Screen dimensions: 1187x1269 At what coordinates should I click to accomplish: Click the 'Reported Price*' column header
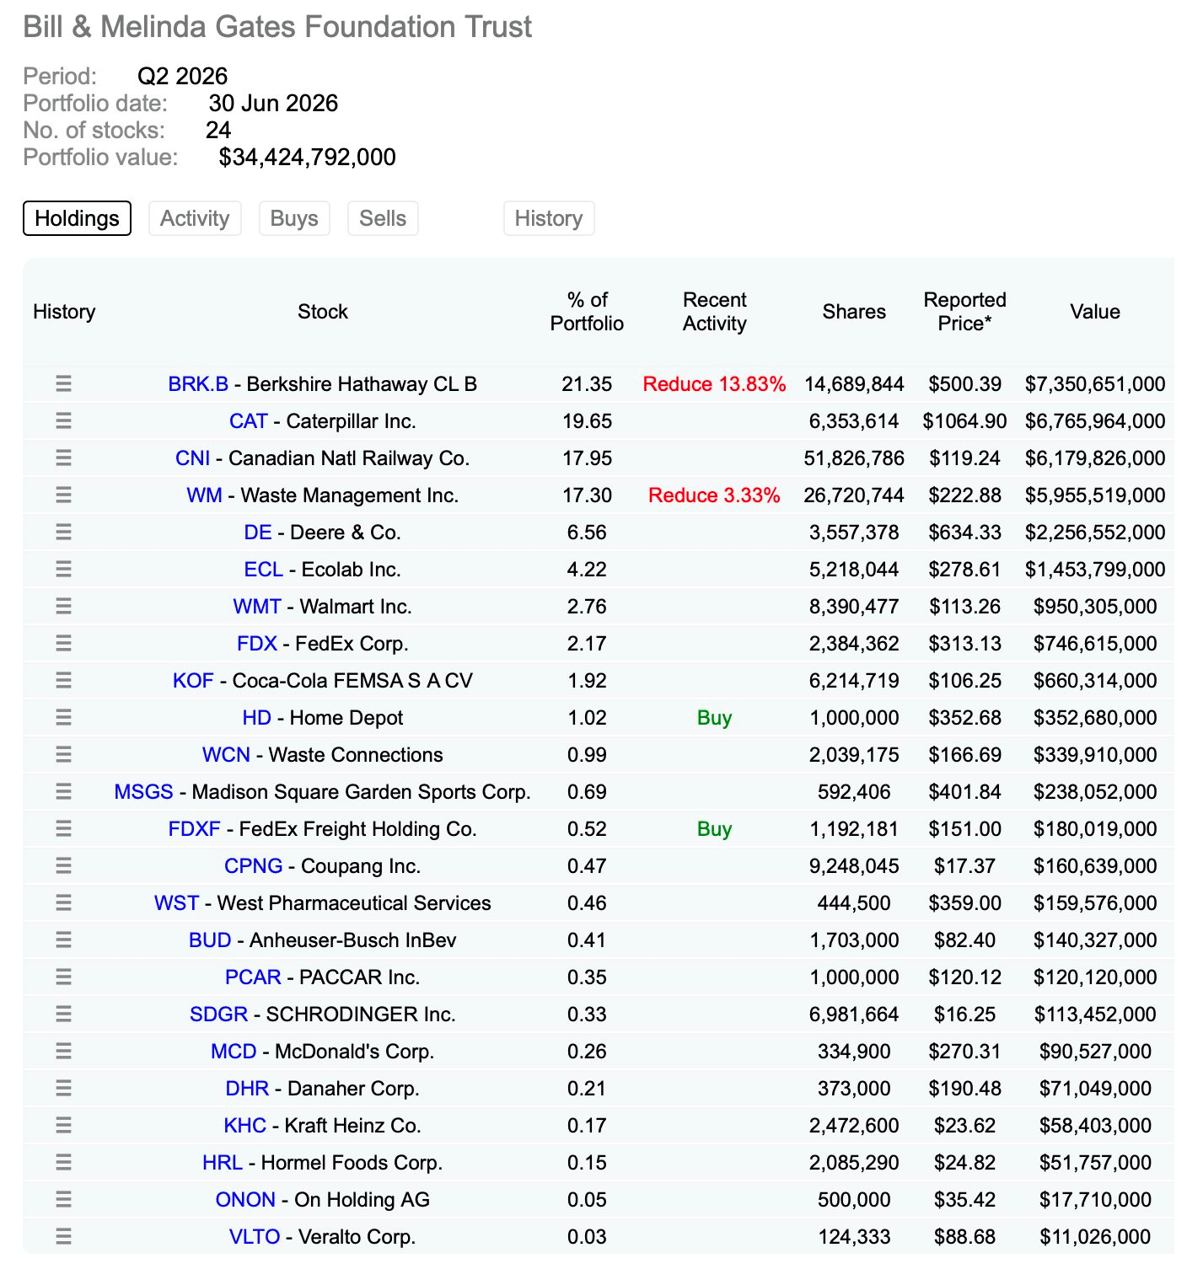965,312
